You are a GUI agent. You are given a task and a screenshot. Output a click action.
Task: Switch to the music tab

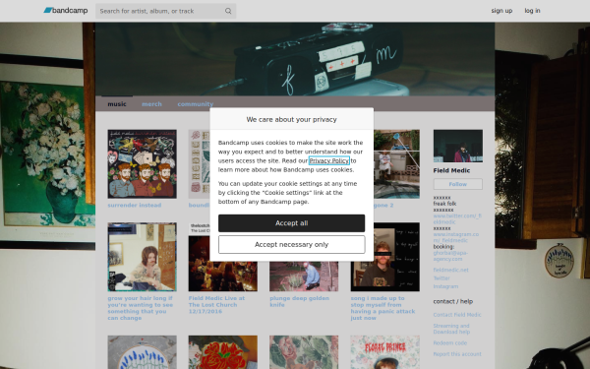click(117, 104)
